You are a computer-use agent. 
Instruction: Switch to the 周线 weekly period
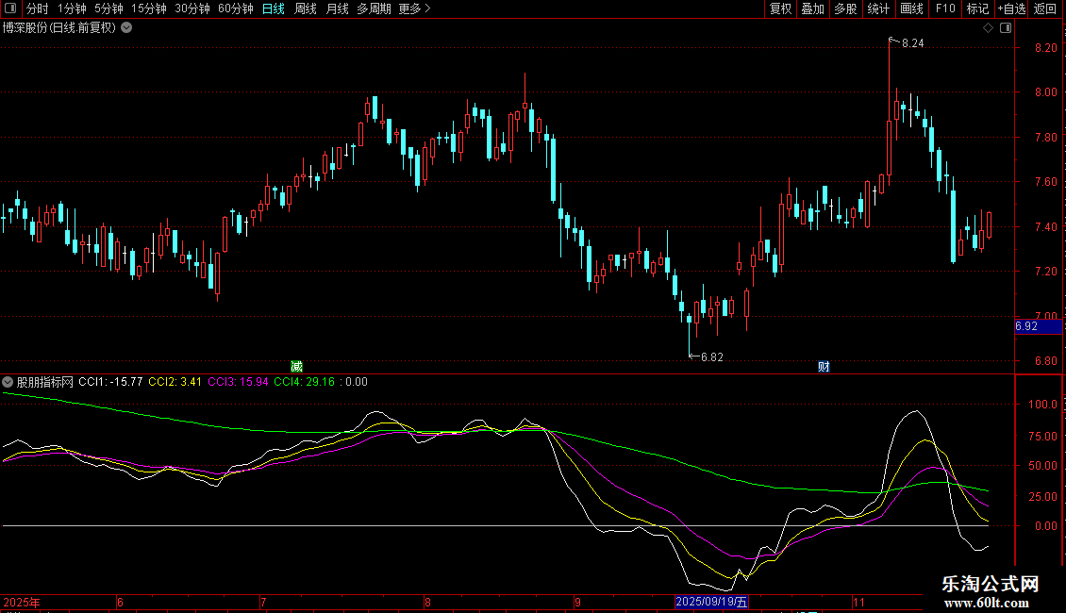tap(306, 8)
